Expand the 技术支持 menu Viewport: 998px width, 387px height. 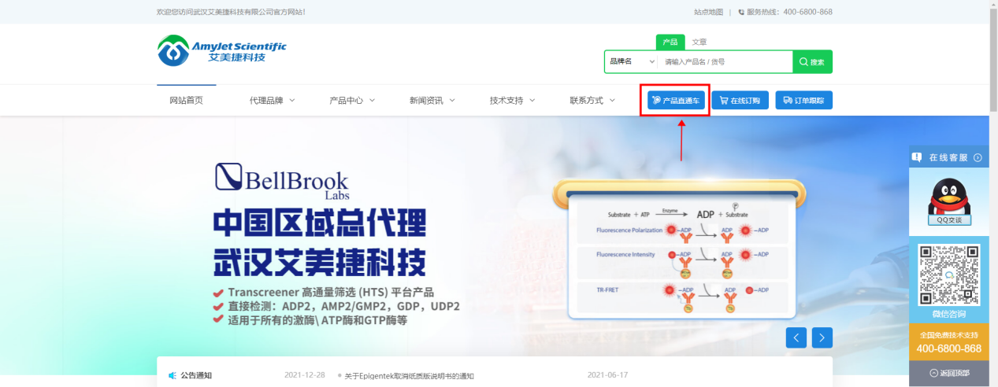point(512,101)
